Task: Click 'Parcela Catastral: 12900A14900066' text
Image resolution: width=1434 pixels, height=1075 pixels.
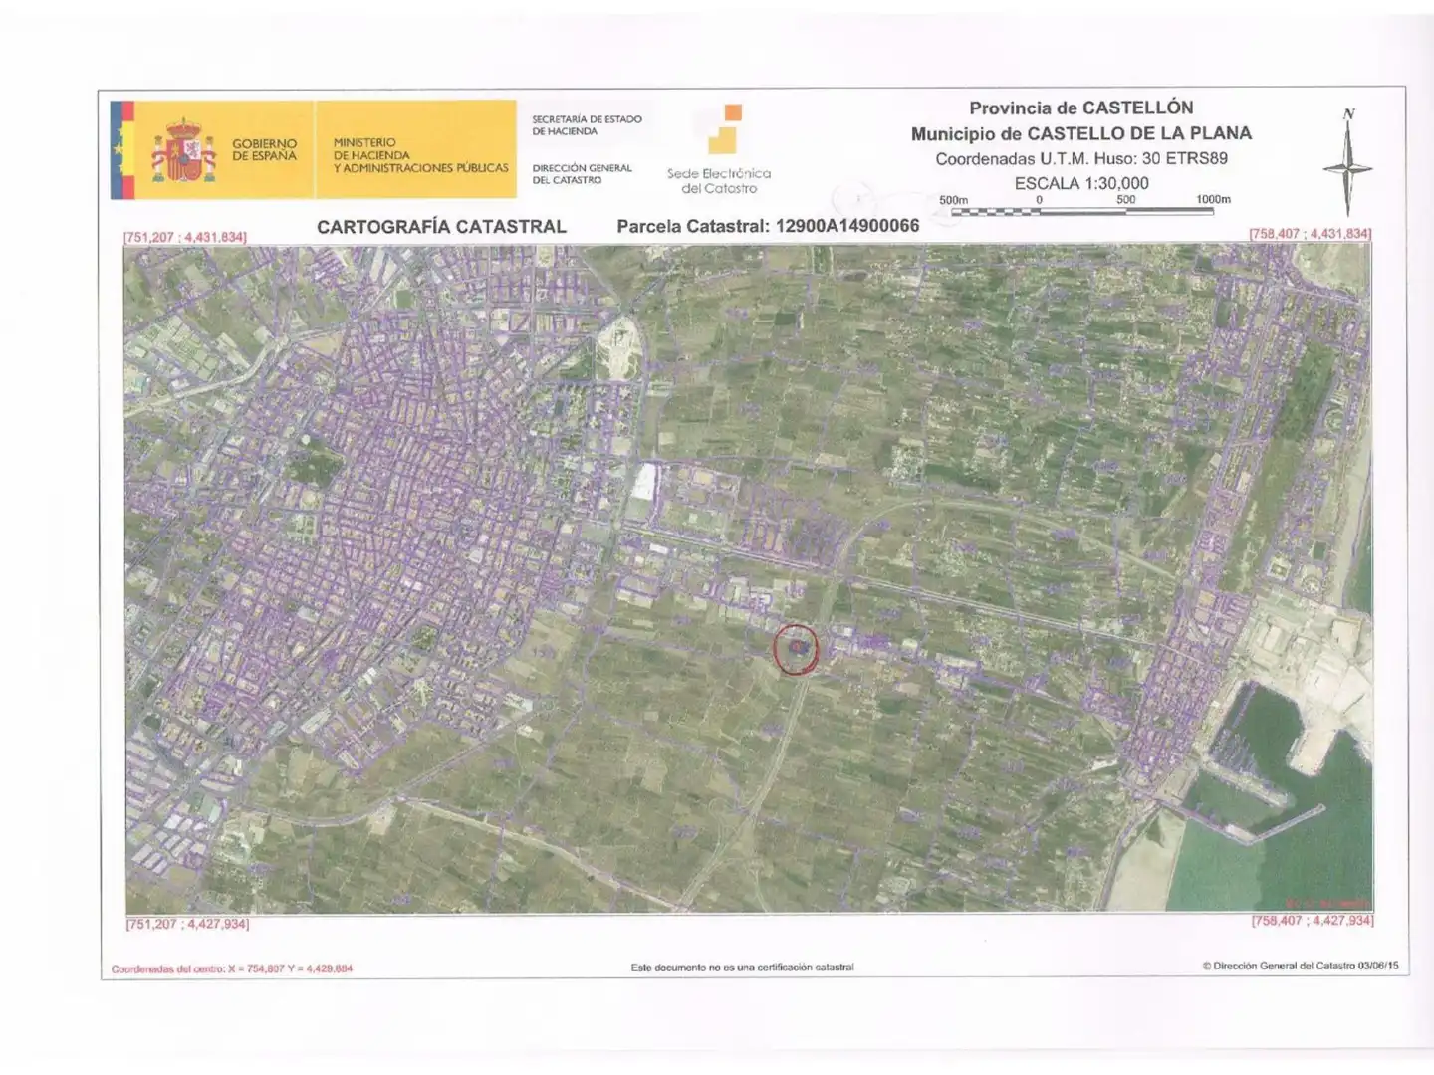Action: (768, 226)
